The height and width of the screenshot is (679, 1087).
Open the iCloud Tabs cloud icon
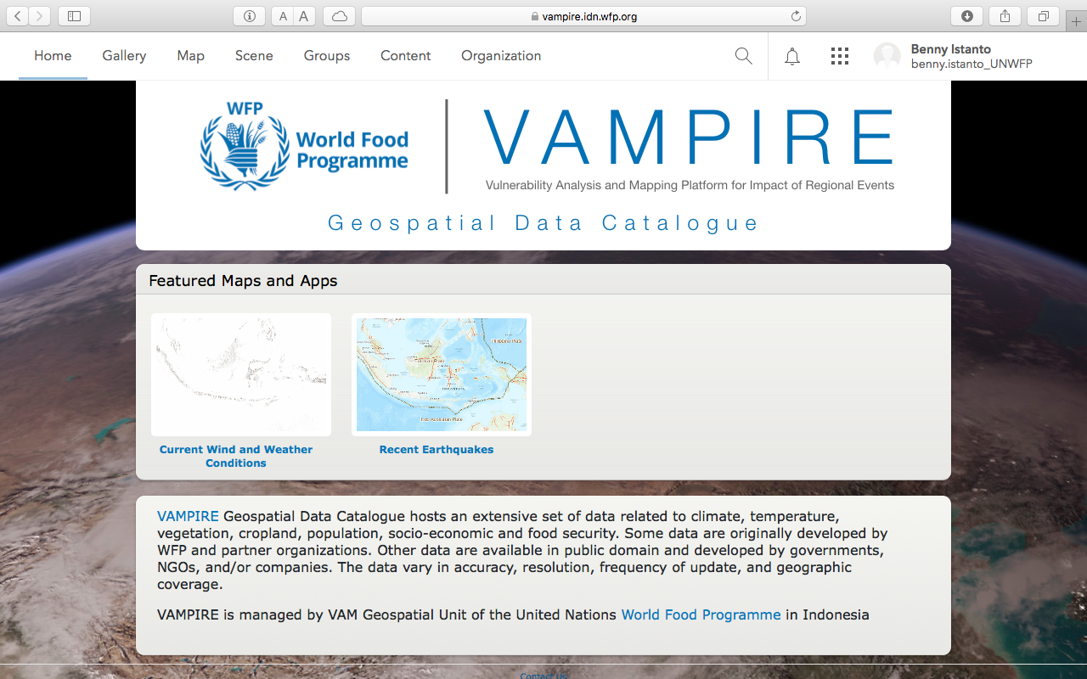coord(339,16)
